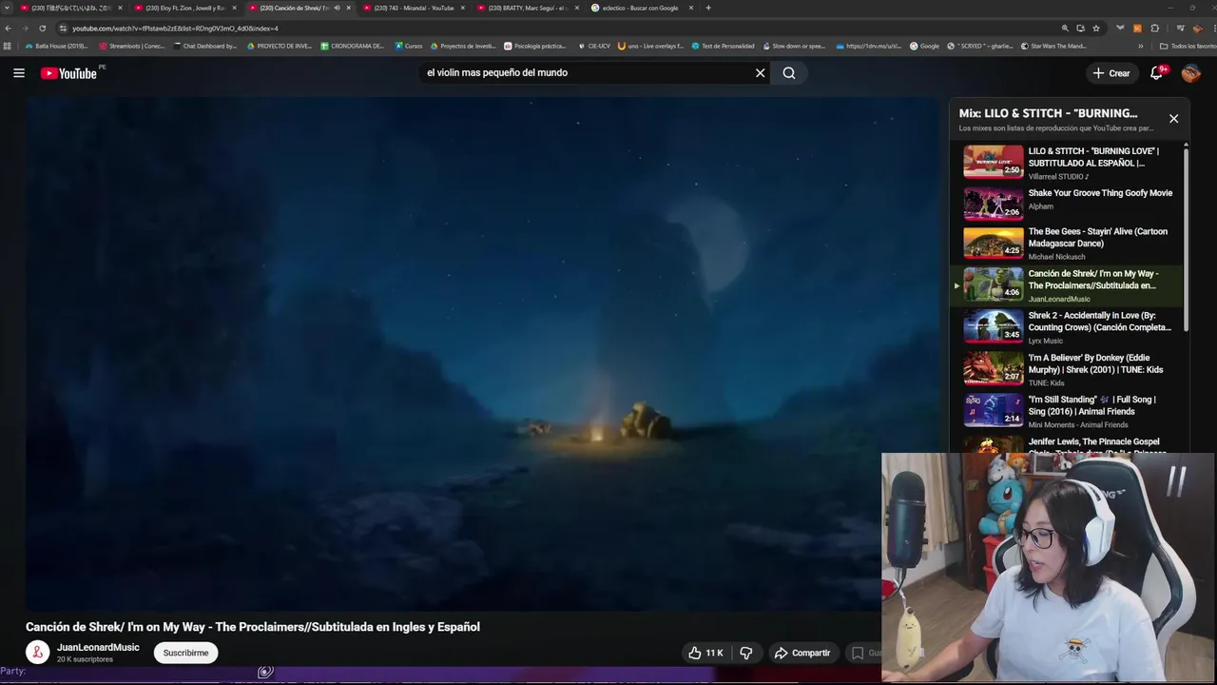Play Shake Your Groove Thing Goofy Movie
The image size is (1217, 685).
pos(1069,203)
